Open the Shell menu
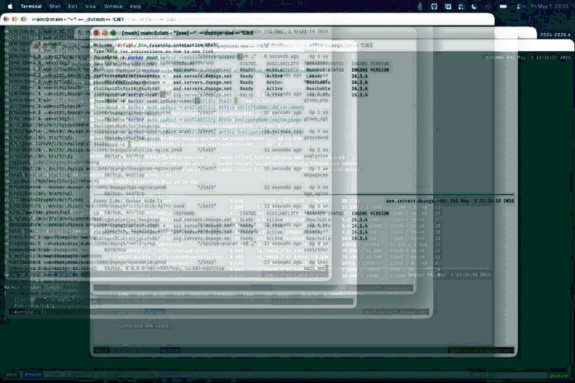This screenshot has width=575, height=383. tap(55, 7)
